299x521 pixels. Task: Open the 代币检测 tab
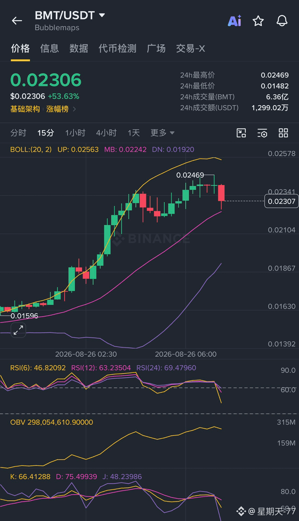(x=117, y=48)
